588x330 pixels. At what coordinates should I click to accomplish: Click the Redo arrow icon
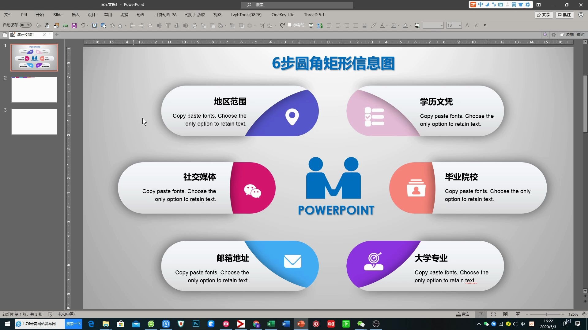point(282,26)
